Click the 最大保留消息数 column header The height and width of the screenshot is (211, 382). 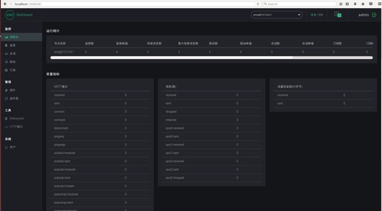pyautogui.click(x=188, y=43)
